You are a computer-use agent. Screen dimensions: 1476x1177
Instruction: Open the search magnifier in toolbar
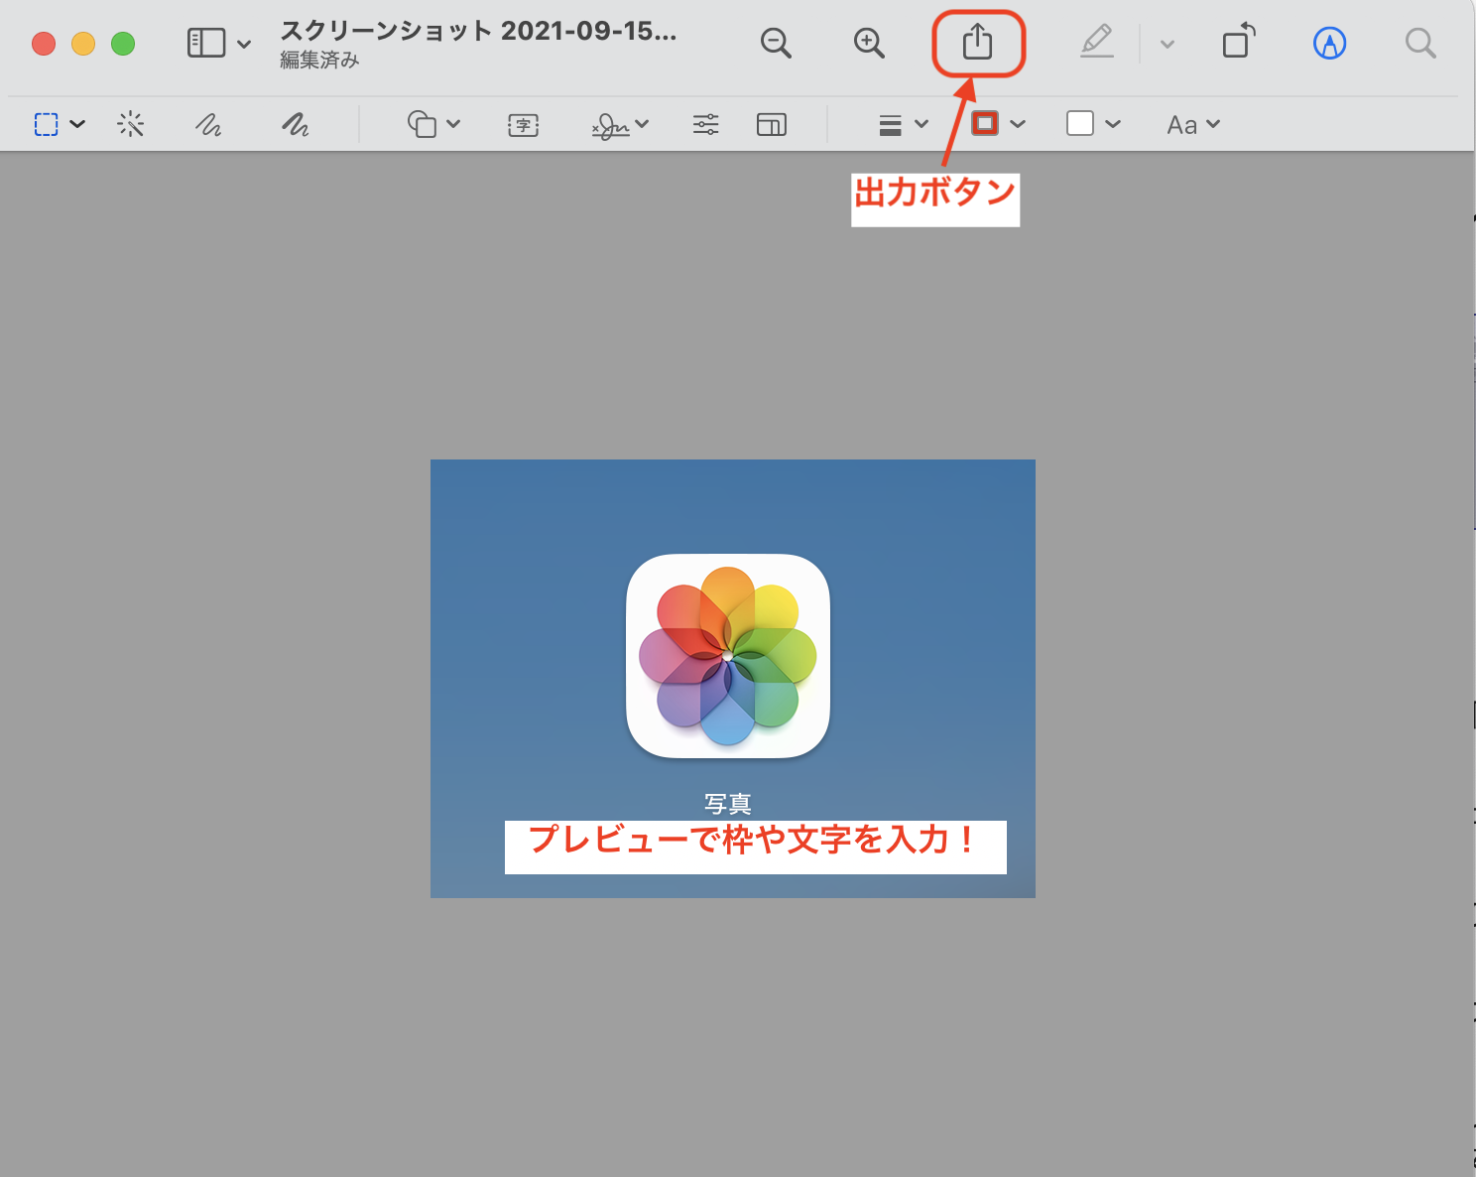click(1420, 43)
